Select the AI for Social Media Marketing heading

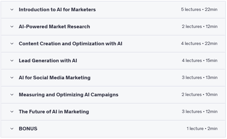click(55, 78)
